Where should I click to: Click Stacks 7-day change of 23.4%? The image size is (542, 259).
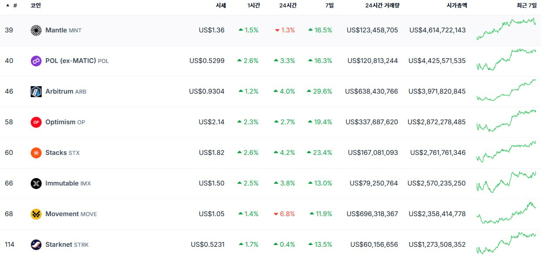tap(320, 153)
